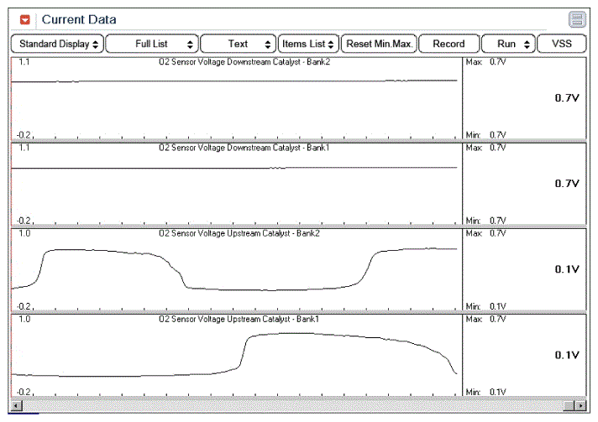Open the Text display mode dropdown

(239, 44)
